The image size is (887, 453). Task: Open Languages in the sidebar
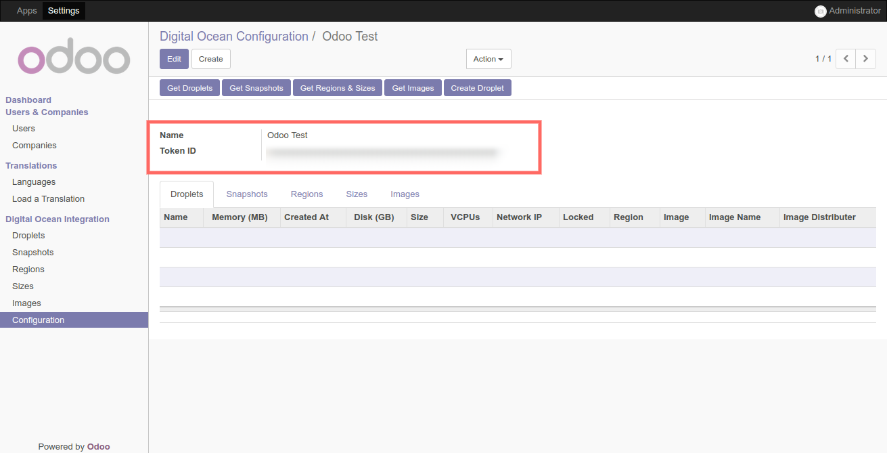pyautogui.click(x=34, y=182)
